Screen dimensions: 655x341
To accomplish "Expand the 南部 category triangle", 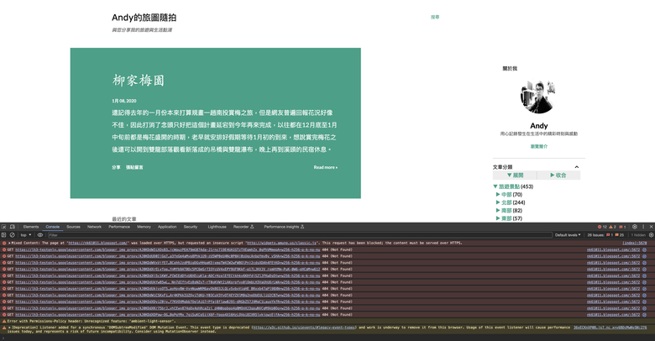I will [x=498, y=210].
